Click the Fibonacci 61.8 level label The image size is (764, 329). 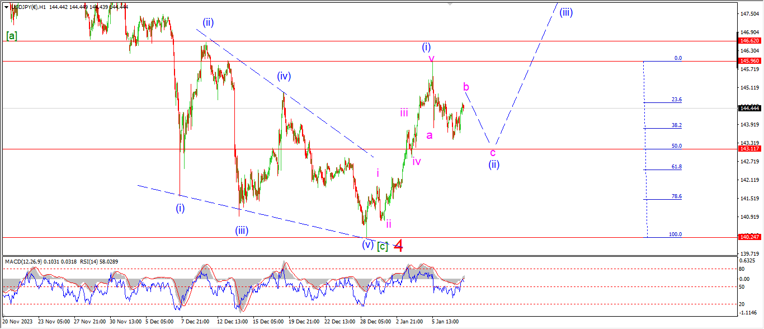click(x=676, y=167)
